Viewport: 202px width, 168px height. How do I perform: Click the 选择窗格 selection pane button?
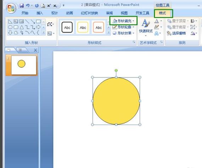tap(176, 33)
